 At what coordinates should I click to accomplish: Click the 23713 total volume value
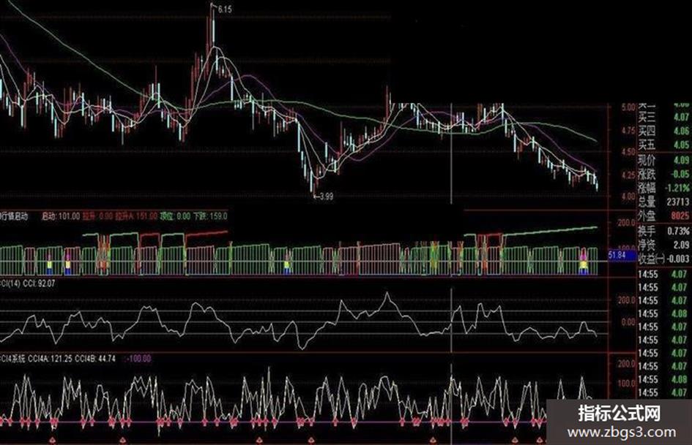pyautogui.click(x=678, y=202)
